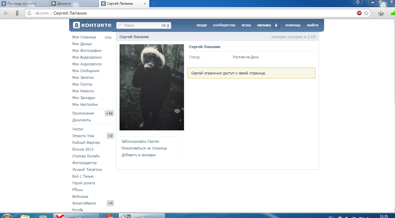Go to Моя Страница
Viewport: 395px width, 218px height.
click(84, 37)
